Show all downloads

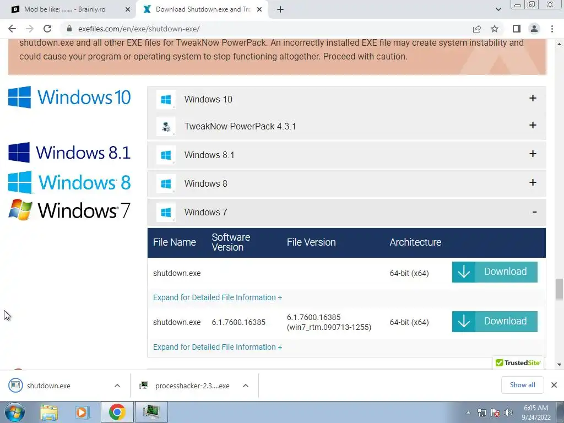[522, 385]
